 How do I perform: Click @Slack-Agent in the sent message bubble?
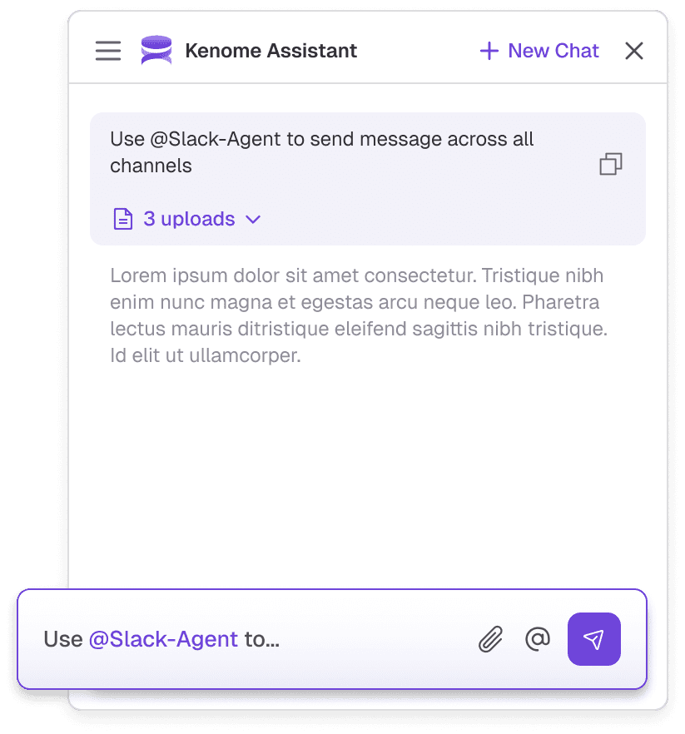[218, 139]
